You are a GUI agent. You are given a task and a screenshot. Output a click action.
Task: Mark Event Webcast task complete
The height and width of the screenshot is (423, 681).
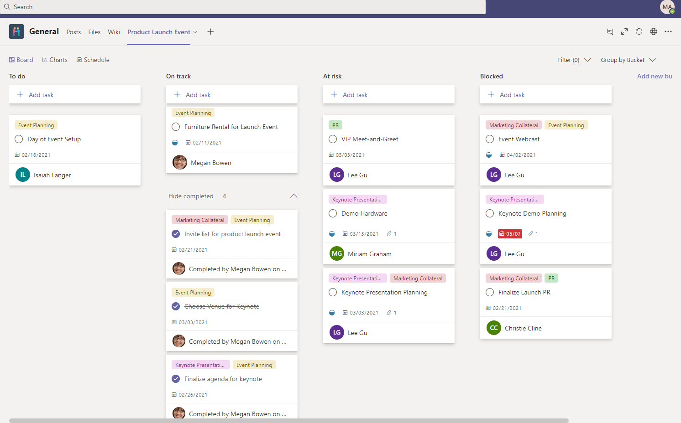[x=490, y=139]
